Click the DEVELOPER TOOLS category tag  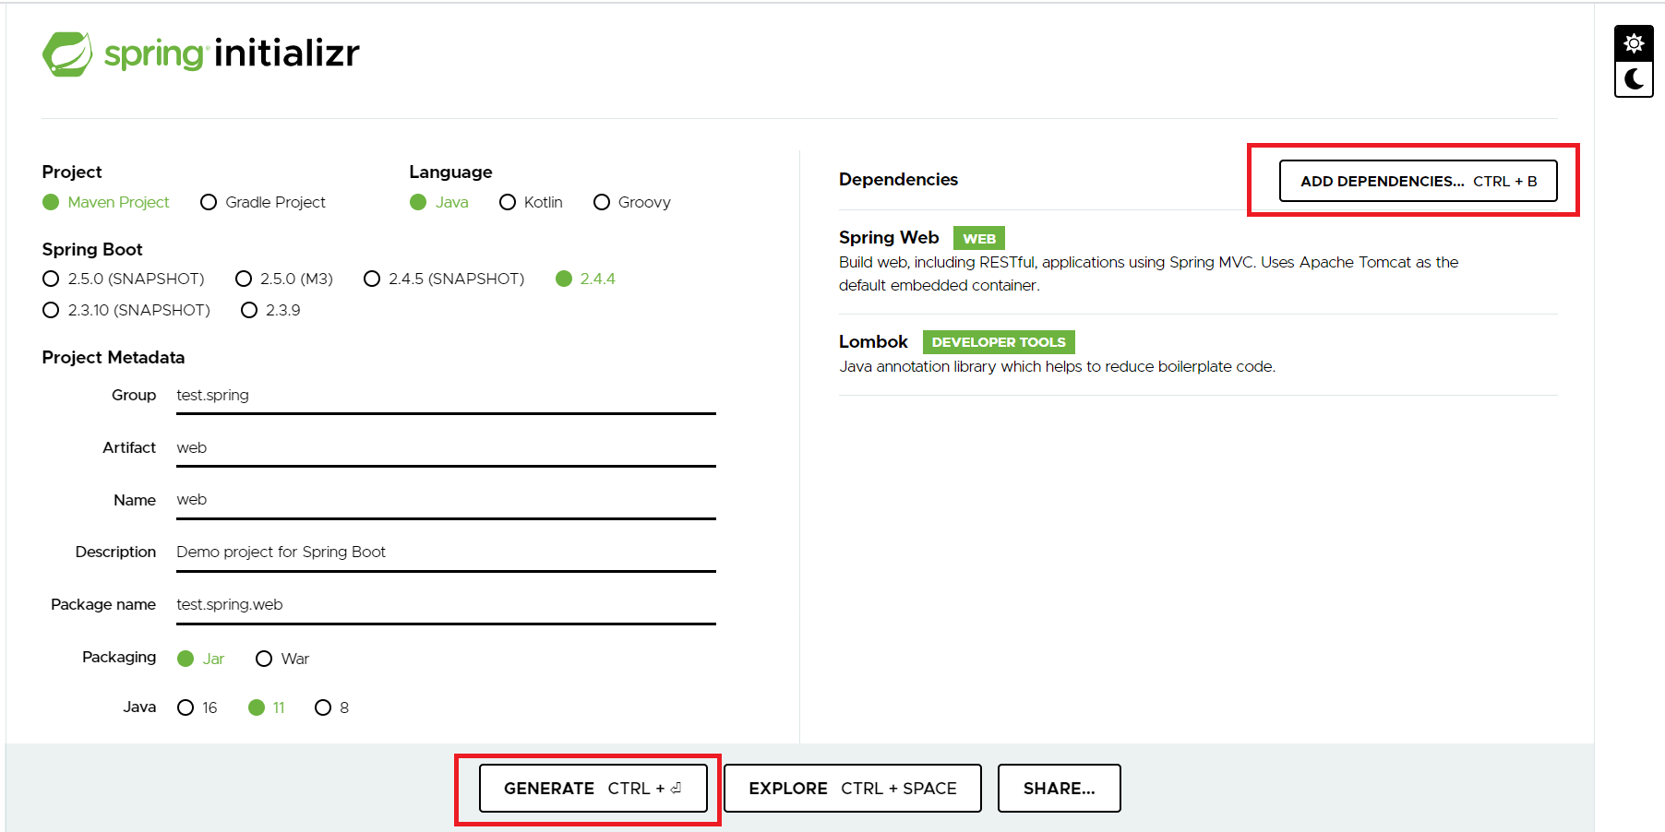pos(999,342)
